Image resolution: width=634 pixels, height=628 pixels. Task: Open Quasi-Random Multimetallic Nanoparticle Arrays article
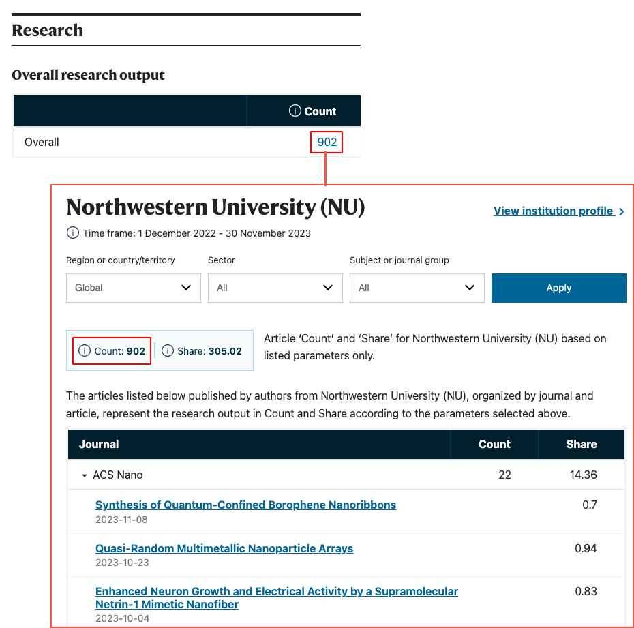click(224, 548)
